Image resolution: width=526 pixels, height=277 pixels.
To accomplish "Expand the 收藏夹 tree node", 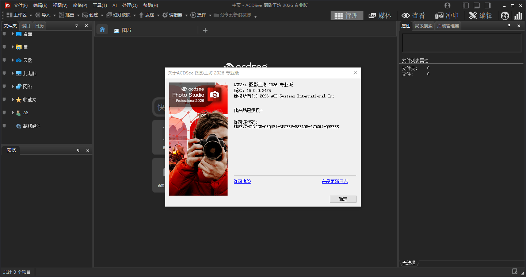I will tap(13, 100).
